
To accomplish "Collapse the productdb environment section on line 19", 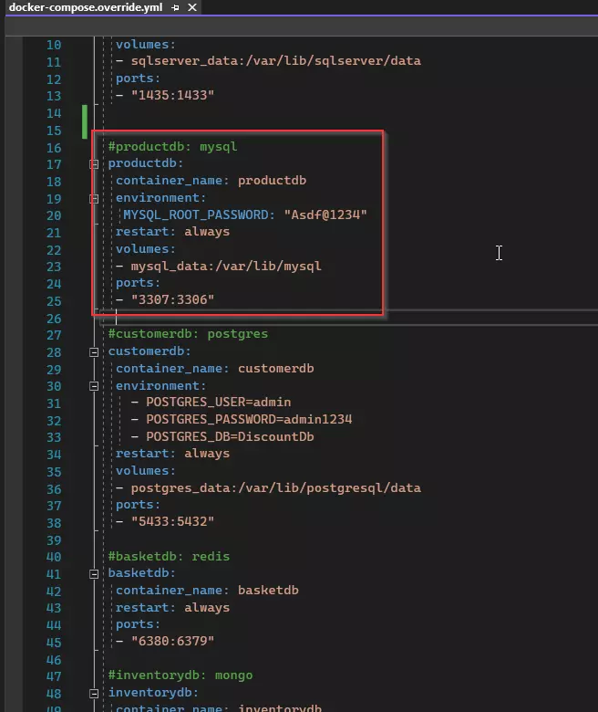I will 94,199.
